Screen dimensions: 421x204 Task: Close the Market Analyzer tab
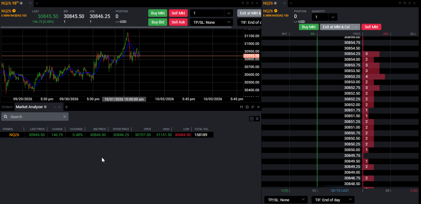pos(60,107)
